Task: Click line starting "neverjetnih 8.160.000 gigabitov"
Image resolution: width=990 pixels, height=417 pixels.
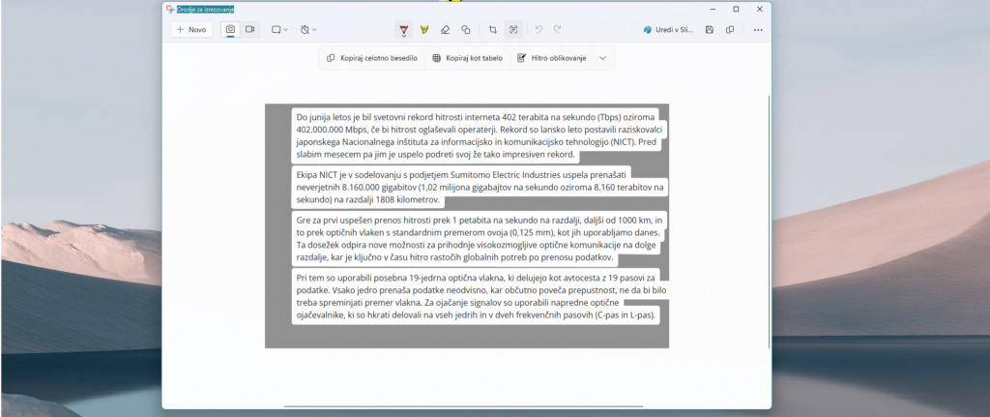Action: tap(480, 188)
